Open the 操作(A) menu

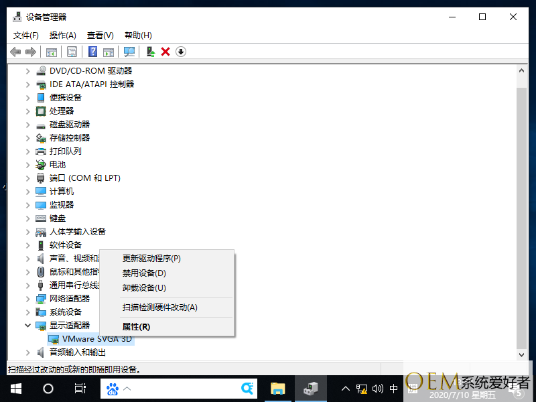(62, 35)
